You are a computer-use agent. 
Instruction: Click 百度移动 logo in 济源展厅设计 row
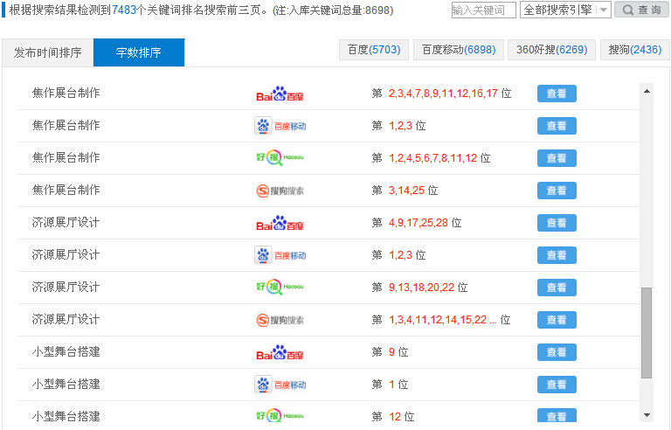pyautogui.click(x=280, y=255)
